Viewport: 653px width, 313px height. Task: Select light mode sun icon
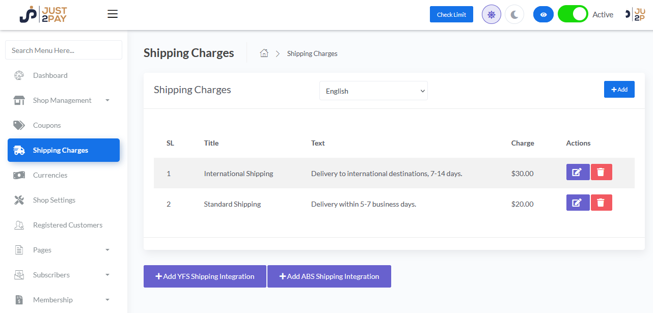[x=491, y=15]
